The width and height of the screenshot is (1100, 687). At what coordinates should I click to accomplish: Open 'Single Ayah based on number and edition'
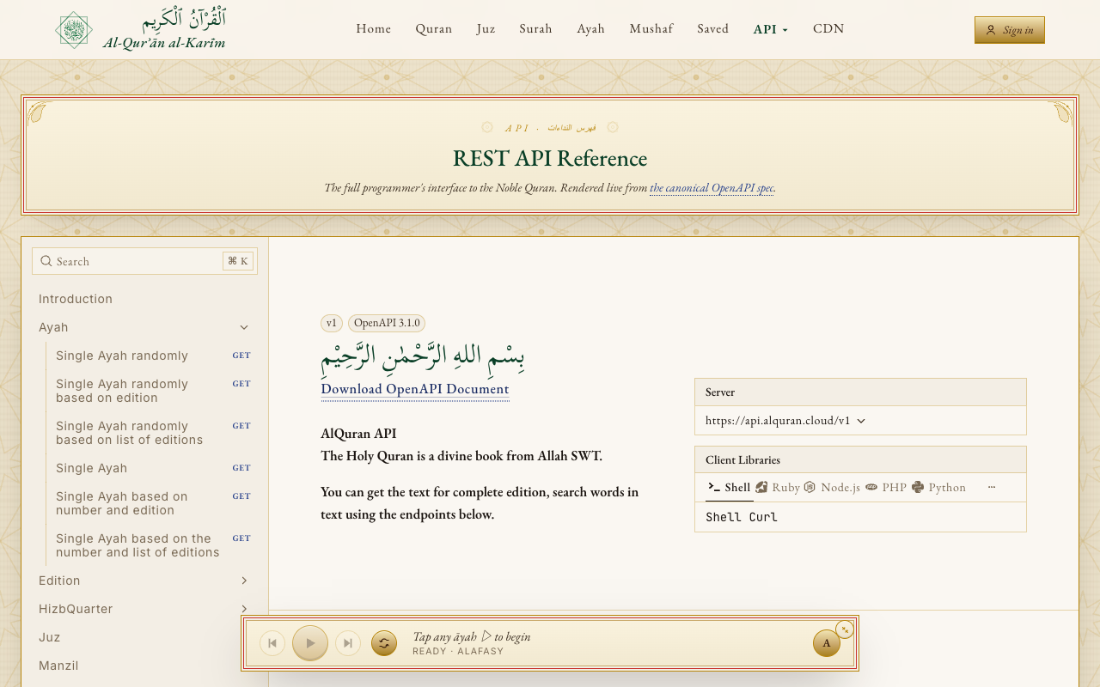coord(153,503)
